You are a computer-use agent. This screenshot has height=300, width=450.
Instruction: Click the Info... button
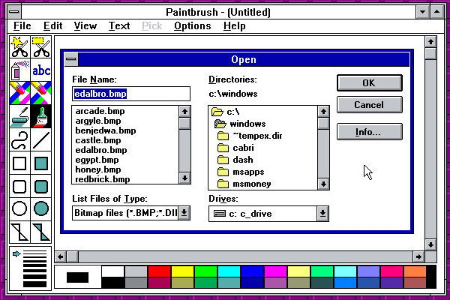click(x=369, y=132)
